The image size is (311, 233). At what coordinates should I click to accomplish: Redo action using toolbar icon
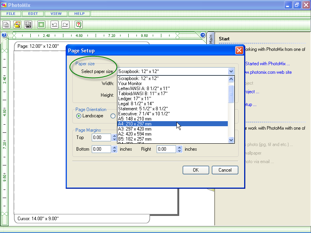click(65, 25)
